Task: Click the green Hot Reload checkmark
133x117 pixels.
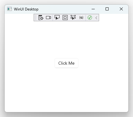Action: tap(90, 18)
